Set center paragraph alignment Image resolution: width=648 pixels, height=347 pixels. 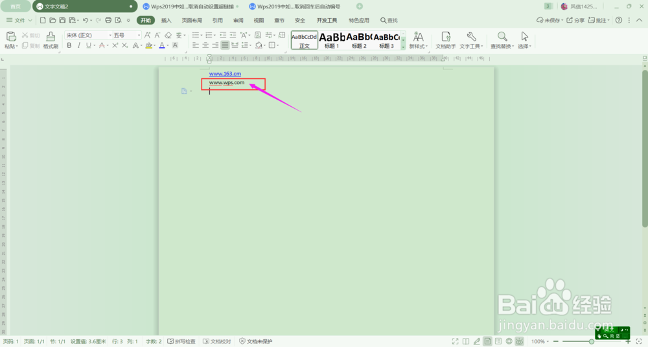[x=205, y=45]
